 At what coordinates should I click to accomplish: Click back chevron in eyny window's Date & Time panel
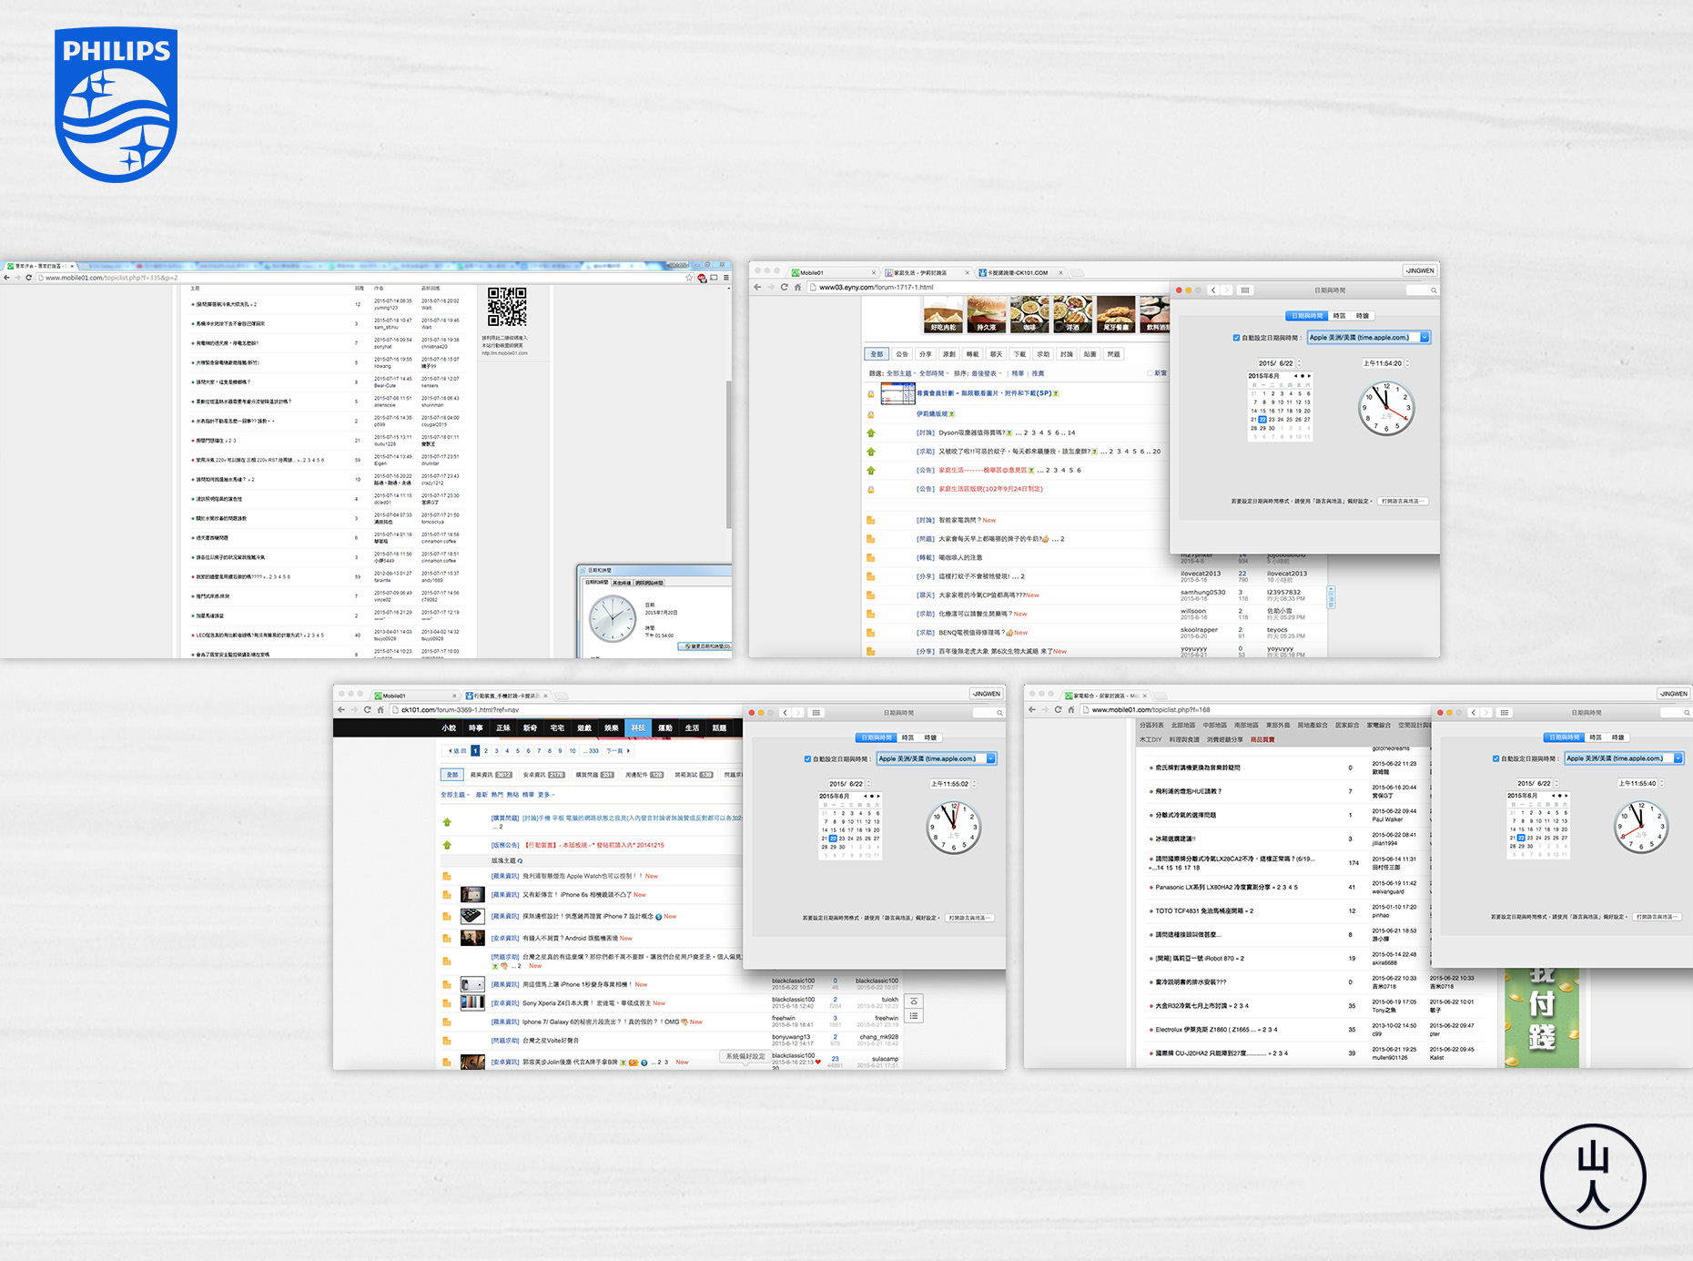coord(1213,290)
